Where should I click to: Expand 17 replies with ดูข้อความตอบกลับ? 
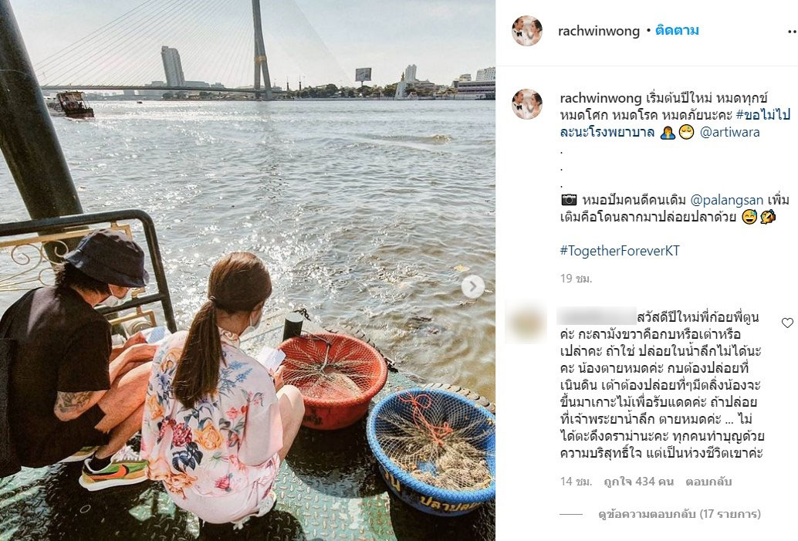point(679,514)
